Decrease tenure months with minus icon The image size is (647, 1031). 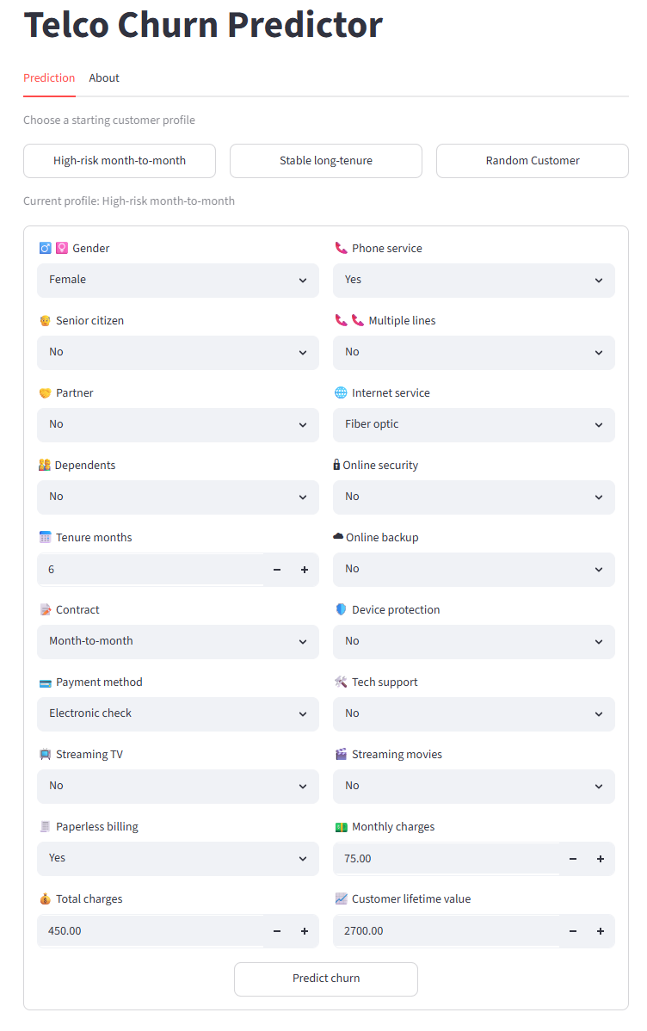[x=277, y=570]
